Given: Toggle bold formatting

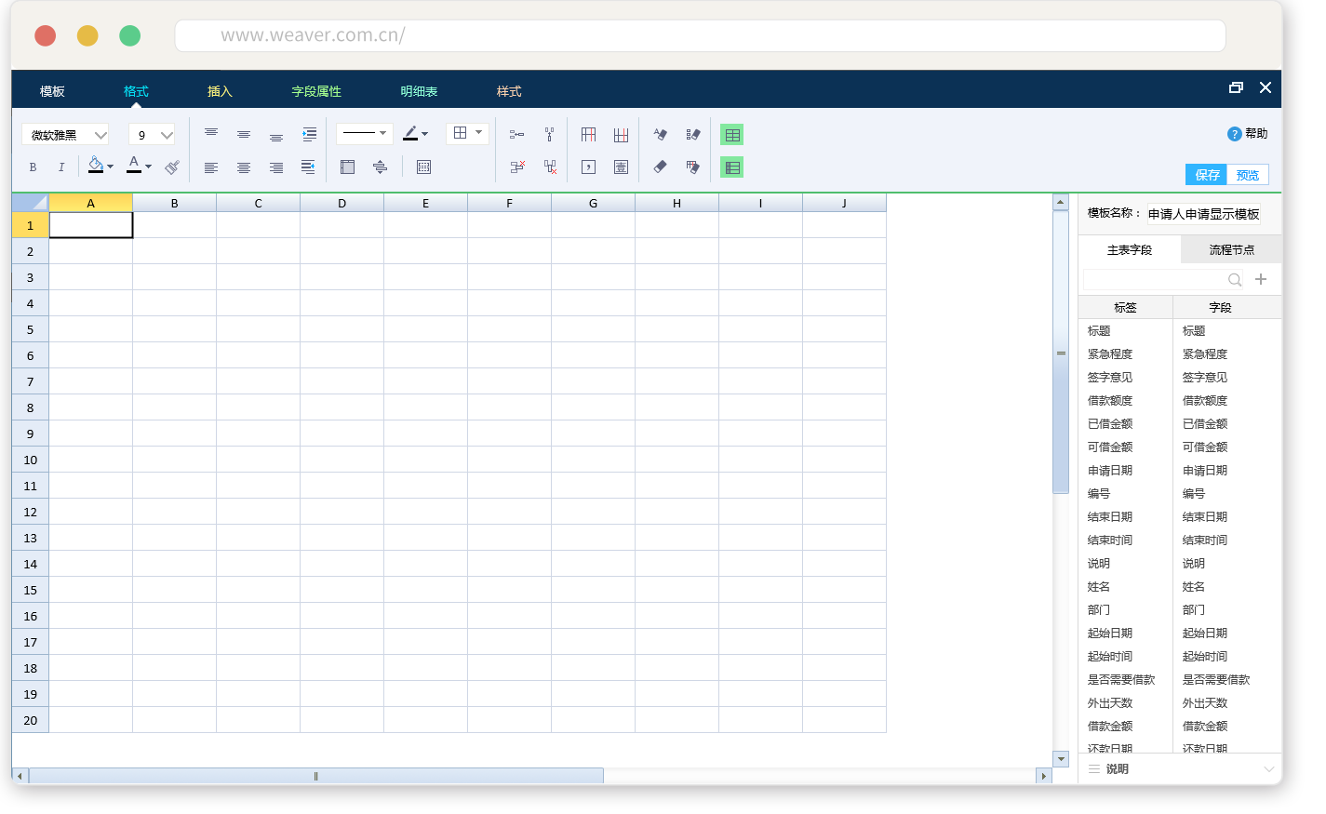Looking at the screenshot, I should pyautogui.click(x=33, y=167).
